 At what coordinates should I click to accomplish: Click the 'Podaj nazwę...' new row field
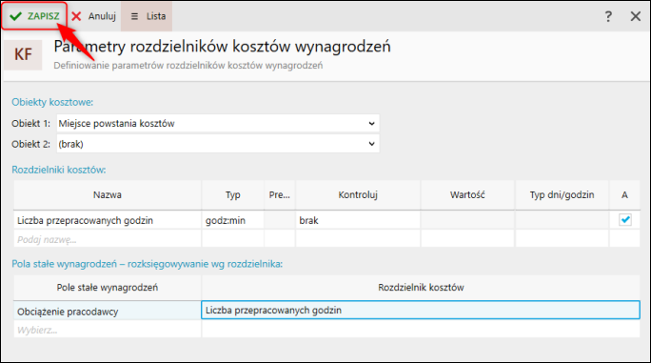[x=108, y=239]
